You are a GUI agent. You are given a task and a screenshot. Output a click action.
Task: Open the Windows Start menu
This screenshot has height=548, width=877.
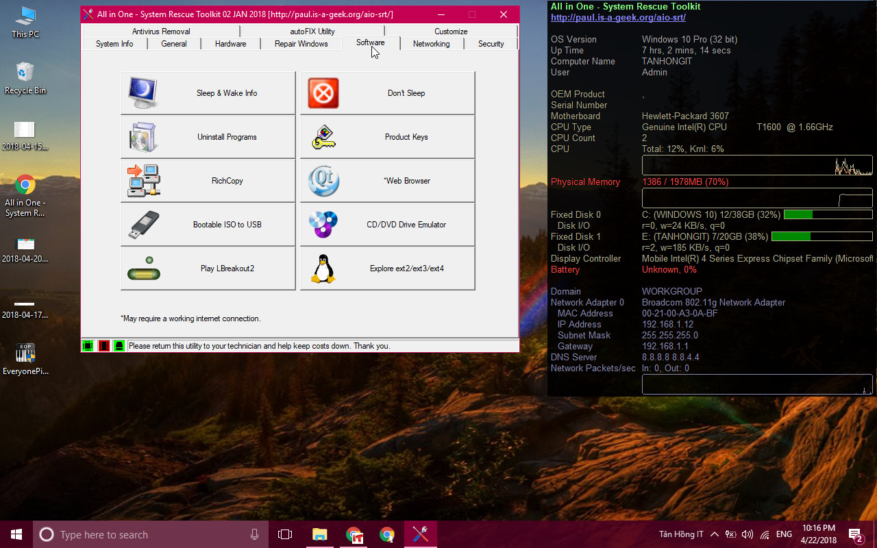16,534
